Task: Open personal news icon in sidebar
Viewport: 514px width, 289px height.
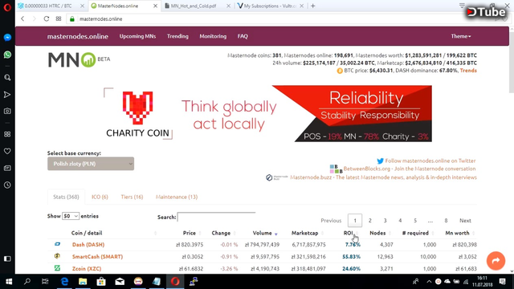Action: tap(7, 168)
